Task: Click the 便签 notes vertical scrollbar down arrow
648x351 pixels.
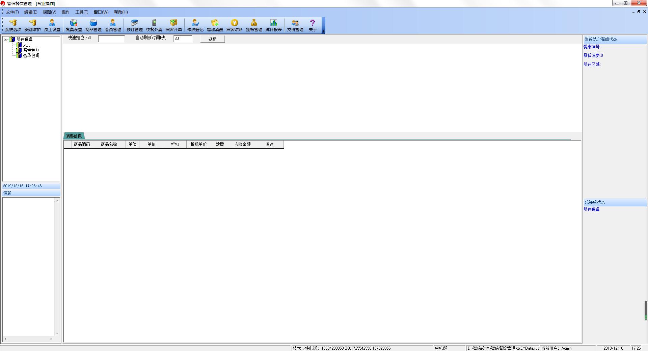Action: coord(57,333)
